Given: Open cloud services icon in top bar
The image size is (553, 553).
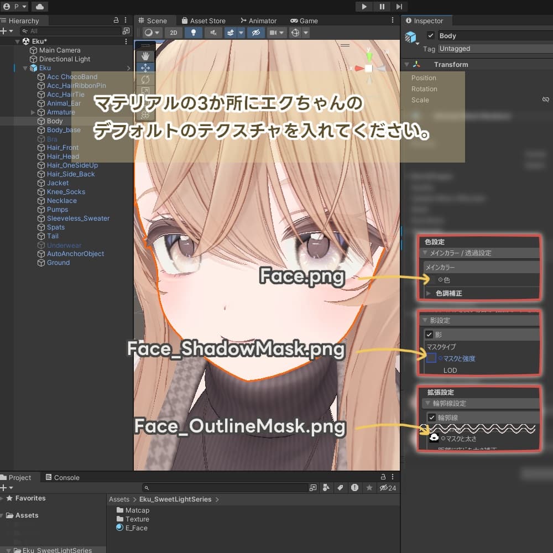Looking at the screenshot, I should pyautogui.click(x=39, y=7).
